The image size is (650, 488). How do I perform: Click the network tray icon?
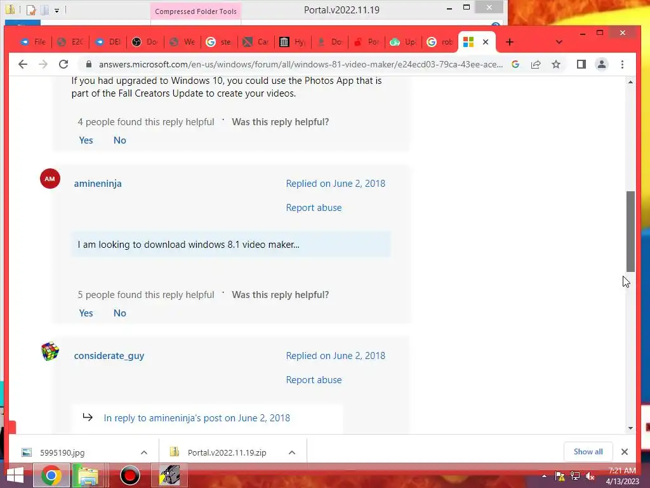point(575,476)
